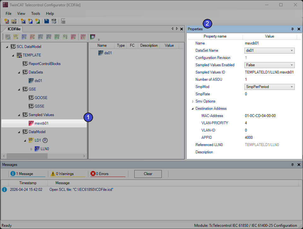This screenshot has width=303, height=229.
Task: Select ds01 row in the center list
Action: click(108, 53)
